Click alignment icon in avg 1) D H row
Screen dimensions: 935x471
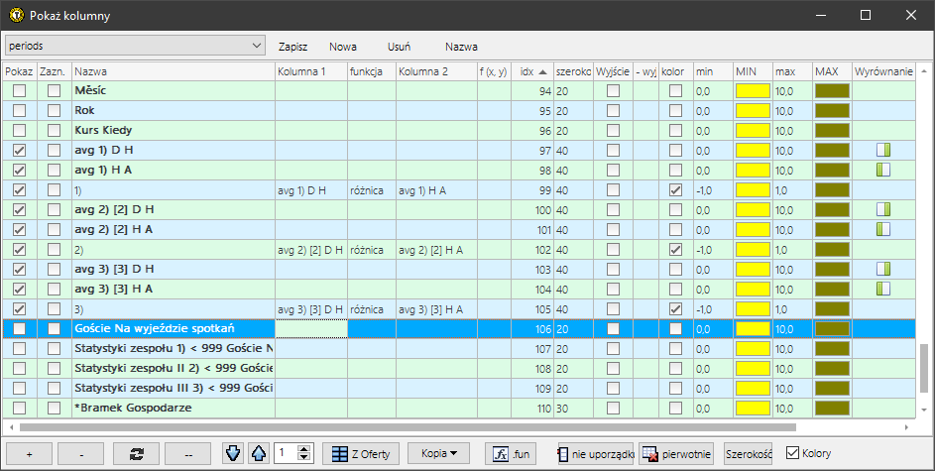[883, 150]
